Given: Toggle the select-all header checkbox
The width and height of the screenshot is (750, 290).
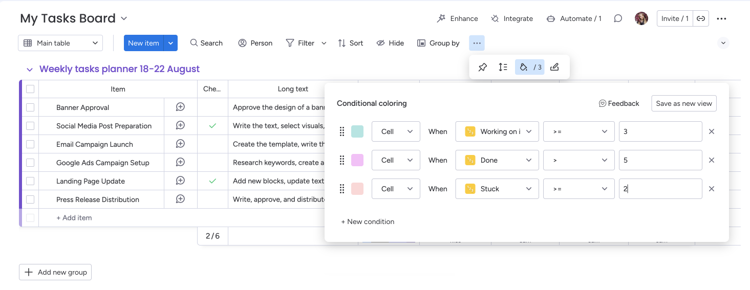Looking at the screenshot, I should (30, 89).
